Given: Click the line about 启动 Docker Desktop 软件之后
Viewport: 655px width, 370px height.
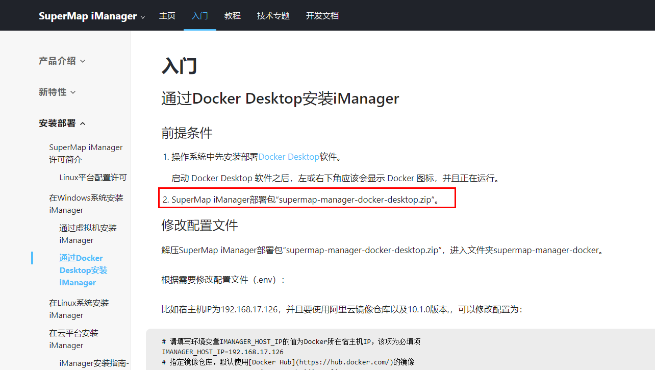Looking at the screenshot, I should click(x=335, y=178).
